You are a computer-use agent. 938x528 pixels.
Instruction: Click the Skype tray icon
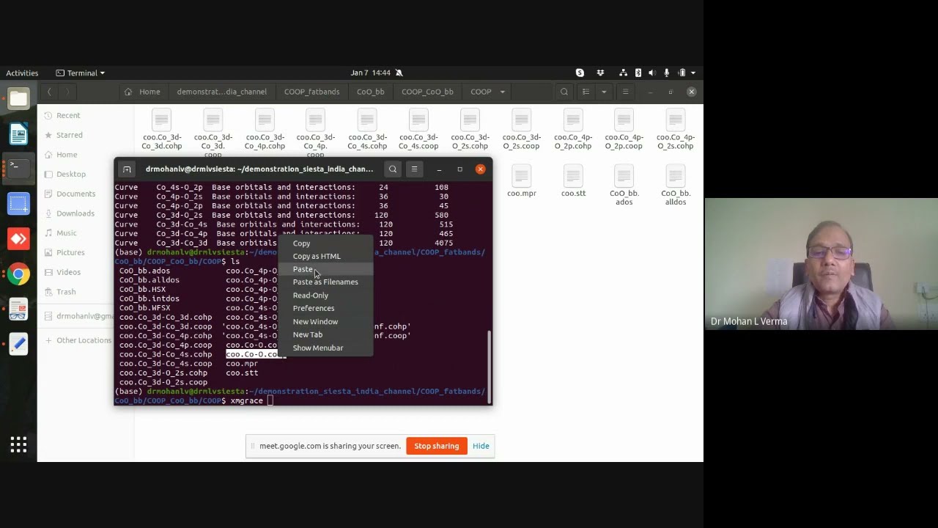pyautogui.click(x=580, y=73)
